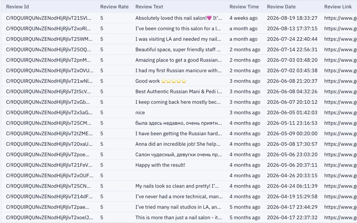Screen dimensions: 357x223
Task: Sort by the Review Id column header
Action: [18, 7]
